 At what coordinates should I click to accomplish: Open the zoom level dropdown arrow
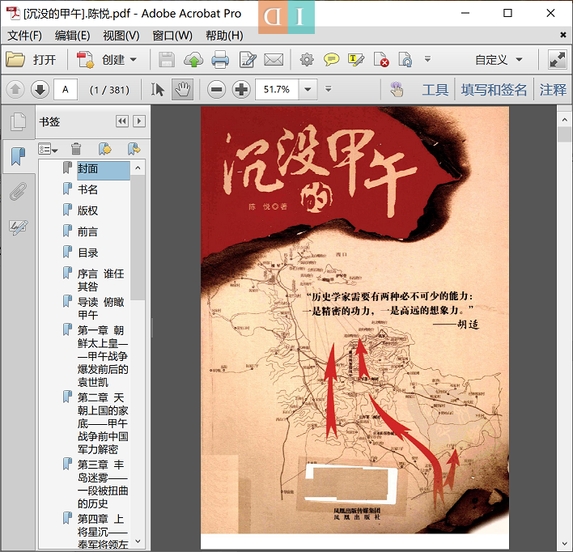(x=308, y=90)
